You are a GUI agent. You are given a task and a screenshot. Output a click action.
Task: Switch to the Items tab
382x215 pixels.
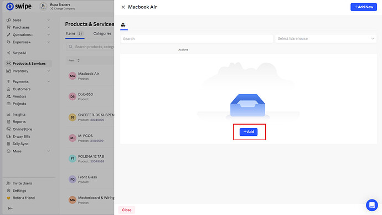[75, 33]
